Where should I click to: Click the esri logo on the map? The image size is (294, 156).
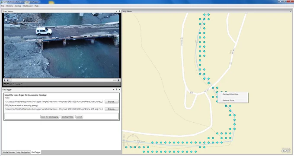coord(286,150)
